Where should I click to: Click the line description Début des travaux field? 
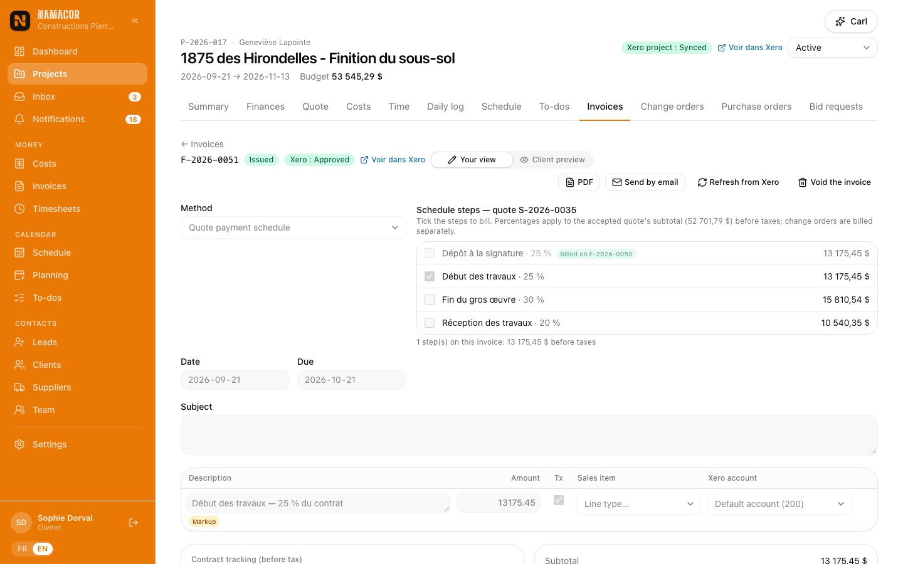click(319, 503)
